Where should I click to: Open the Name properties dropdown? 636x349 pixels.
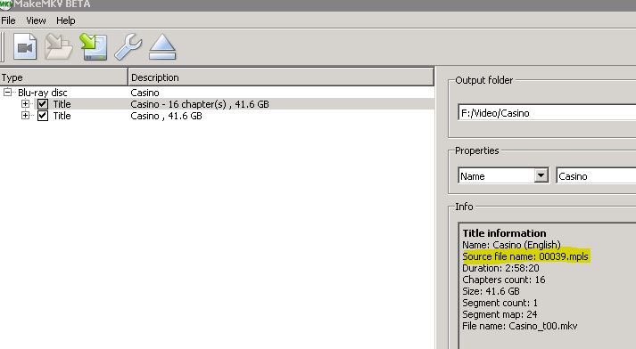point(541,175)
